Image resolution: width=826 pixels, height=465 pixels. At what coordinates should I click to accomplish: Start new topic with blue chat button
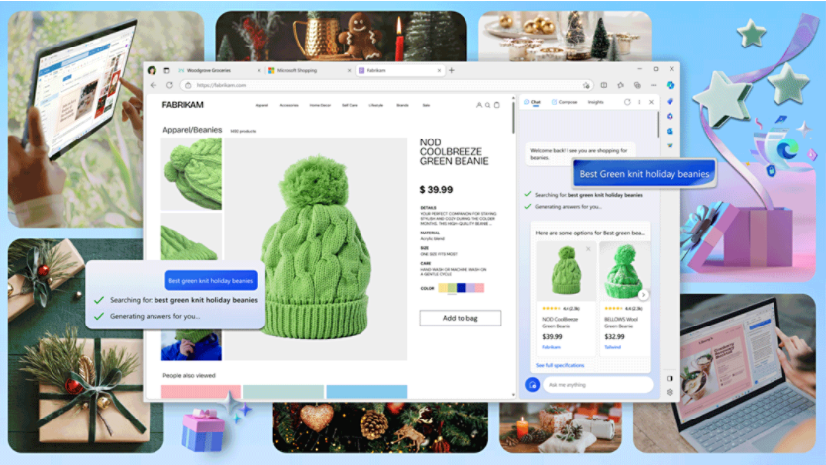coord(532,385)
